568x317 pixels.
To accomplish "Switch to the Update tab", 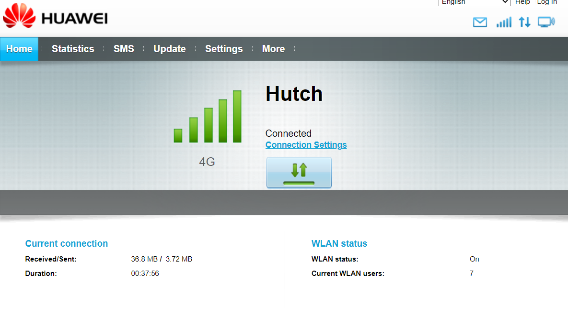I will click(170, 49).
